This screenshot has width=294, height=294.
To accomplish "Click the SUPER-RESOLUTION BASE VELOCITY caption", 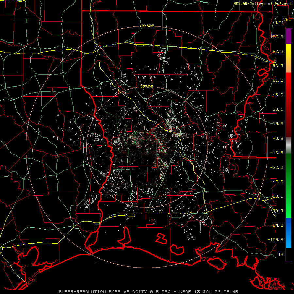I will tap(149, 292).
